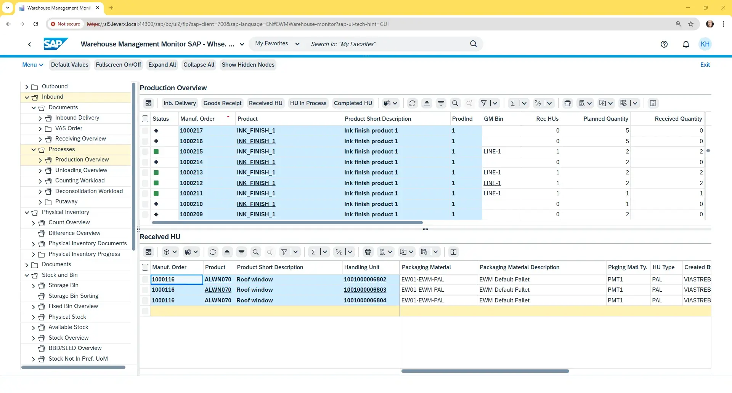This screenshot has width=732, height=393.
Task: Sort descending in Production Overview toolbar
Action: 441,103
